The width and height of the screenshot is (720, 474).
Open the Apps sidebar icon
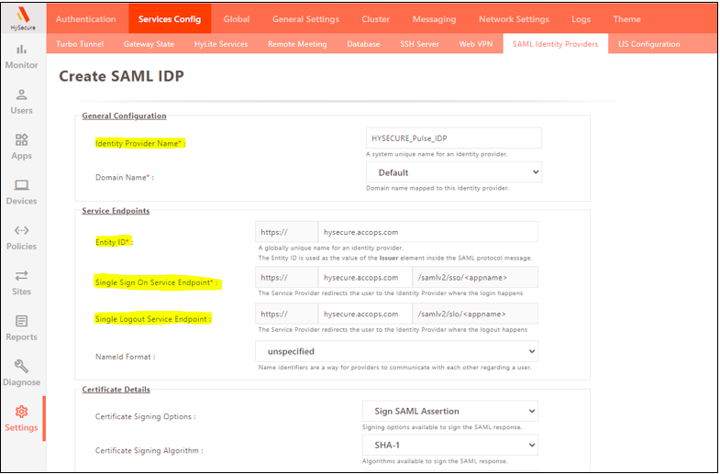tap(22, 140)
